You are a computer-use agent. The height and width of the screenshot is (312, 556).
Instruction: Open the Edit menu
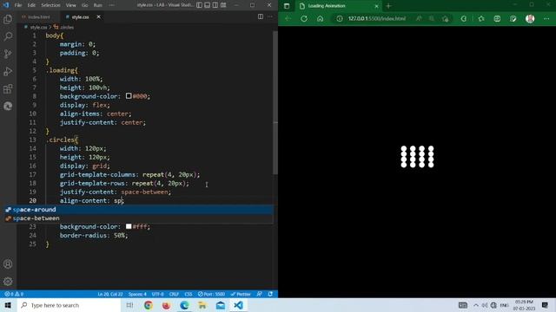[31, 5]
